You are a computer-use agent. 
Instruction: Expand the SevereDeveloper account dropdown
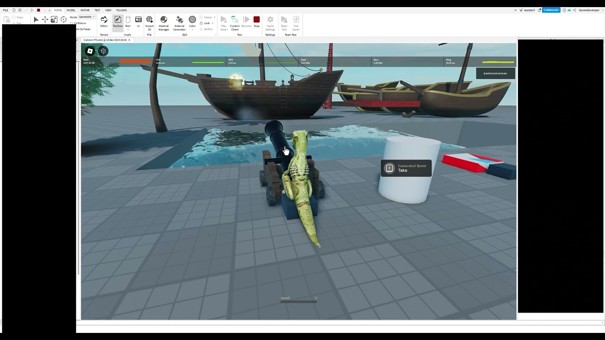tap(602, 10)
